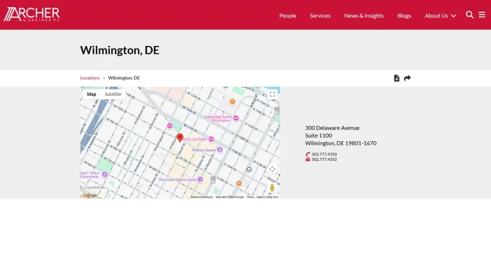Click the share arrow icon
The height and width of the screenshot is (276, 491).
tap(407, 78)
